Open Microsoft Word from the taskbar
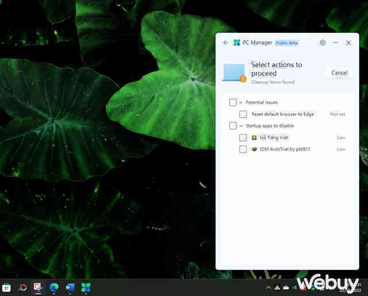 pos(70,287)
